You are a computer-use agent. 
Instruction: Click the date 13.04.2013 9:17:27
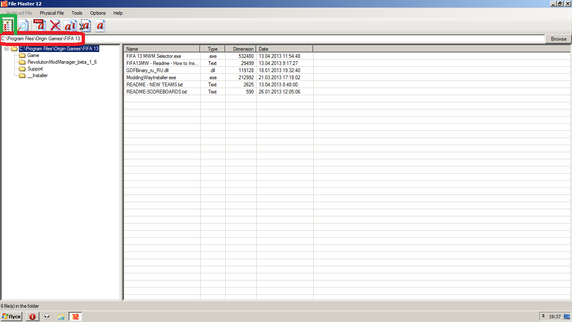coord(278,63)
